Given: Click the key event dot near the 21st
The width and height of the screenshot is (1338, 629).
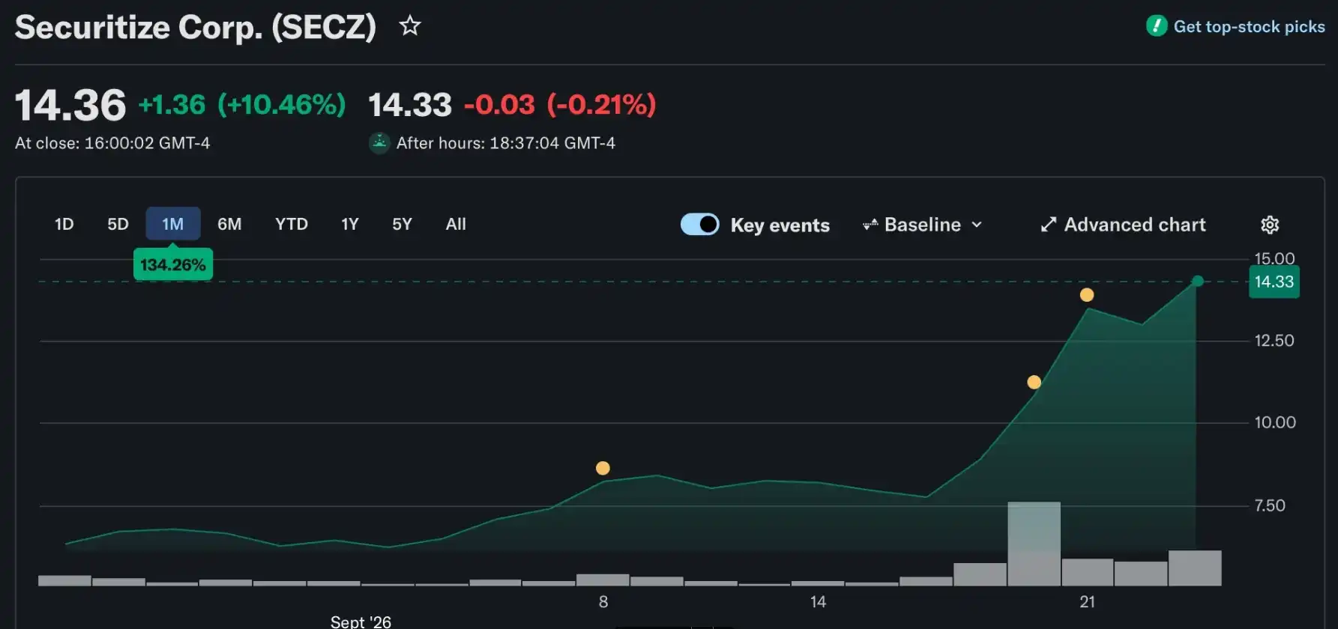Looking at the screenshot, I should click(1087, 295).
